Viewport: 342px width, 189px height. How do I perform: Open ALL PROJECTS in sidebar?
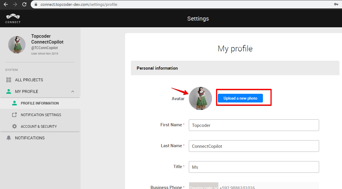point(29,80)
